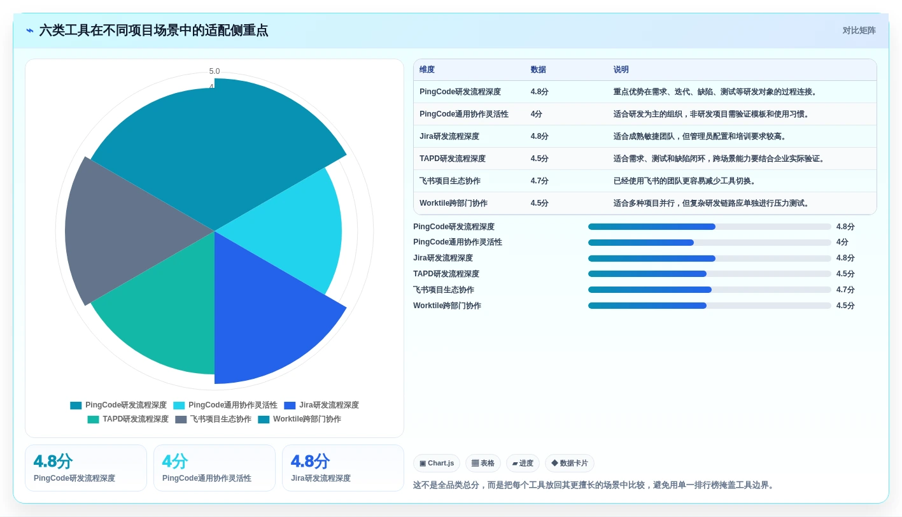Click 飞书项目生态协作 progress bar
Screen dimensions: 902x517
pos(710,290)
